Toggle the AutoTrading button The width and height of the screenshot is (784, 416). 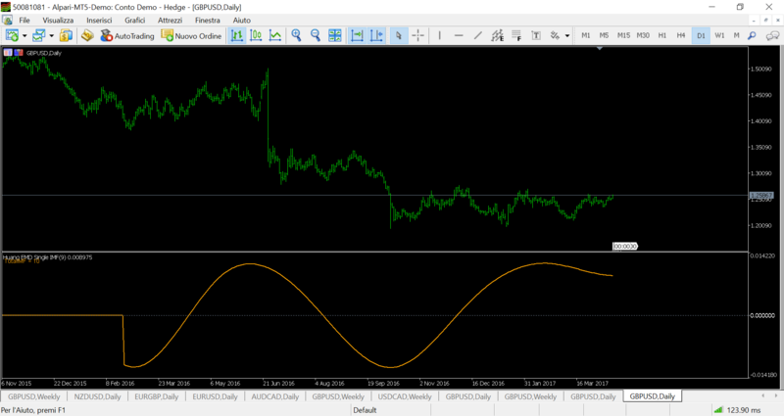126,35
